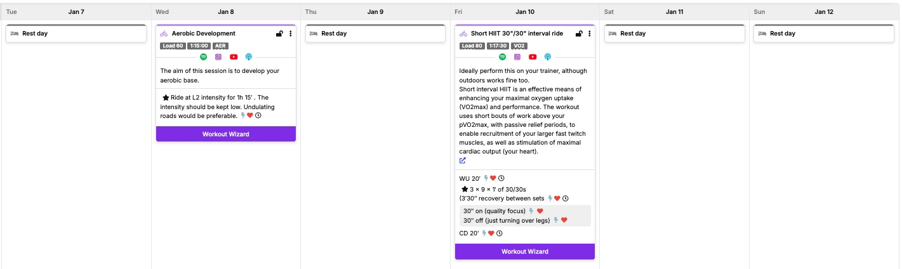Open Spotify icon on Short HIIT workout
The height and width of the screenshot is (269, 902).
pyautogui.click(x=502, y=57)
